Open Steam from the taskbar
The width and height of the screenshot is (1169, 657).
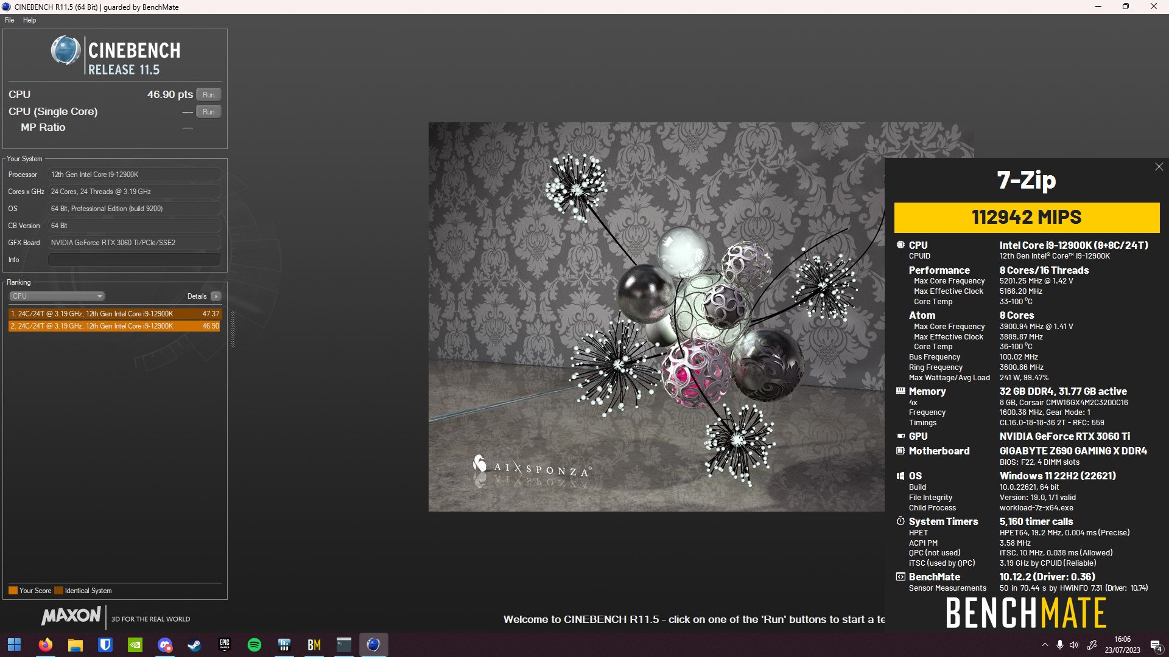195,645
